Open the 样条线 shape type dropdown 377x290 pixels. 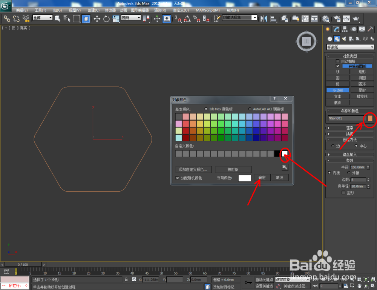click(x=350, y=47)
